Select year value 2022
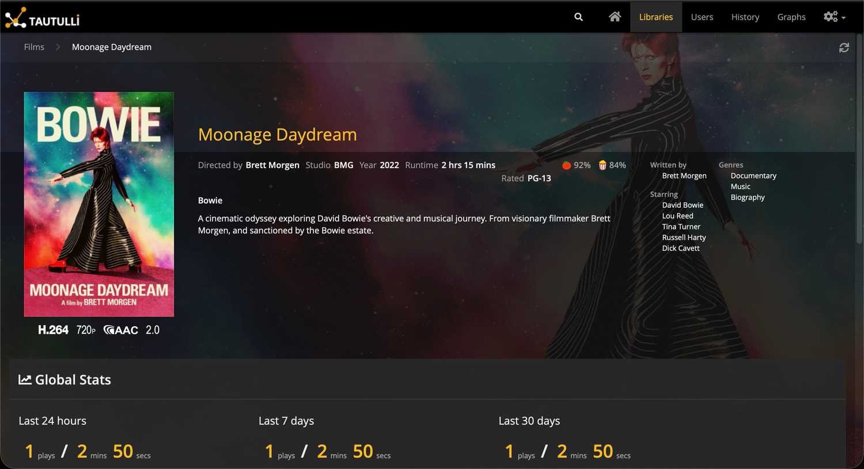The width and height of the screenshot is (864, 469). click(x=389, y=165)
